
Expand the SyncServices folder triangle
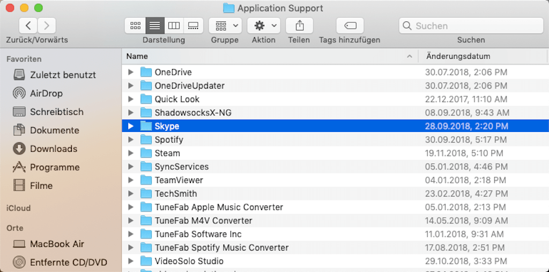pos(131,167)
